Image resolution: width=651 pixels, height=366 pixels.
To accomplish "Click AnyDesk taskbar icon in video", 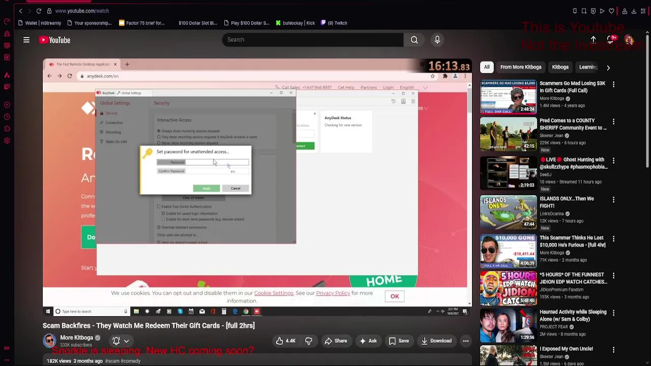I will click(257, 312).
